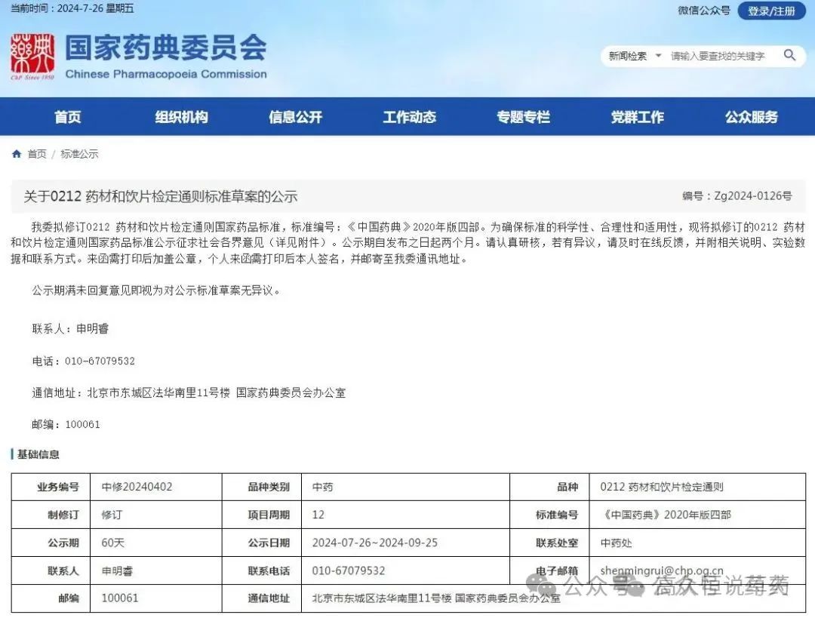Open the 工作动态 navigation menu
Screen dimensions: 815x618
click(x=409, y=117)
